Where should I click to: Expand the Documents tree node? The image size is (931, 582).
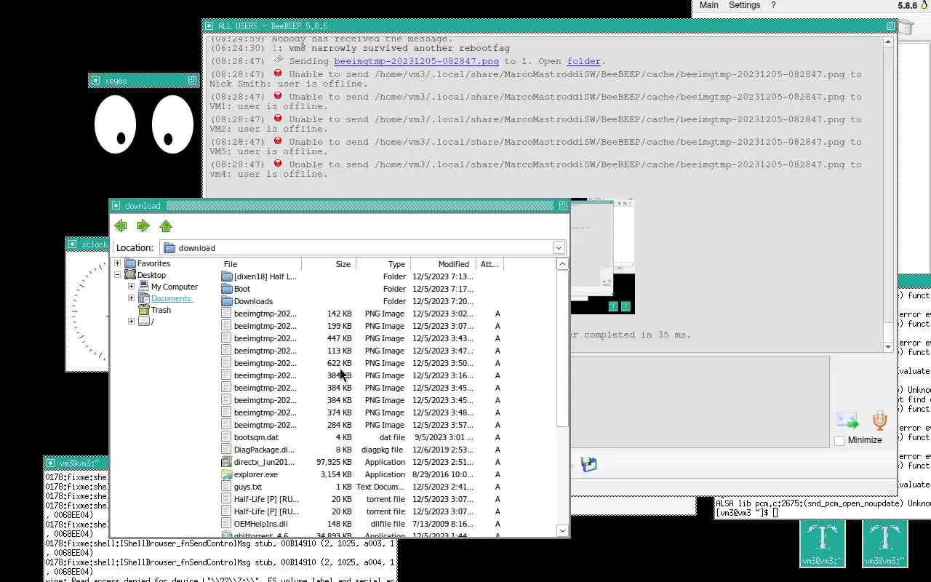[x=132, y=298]
